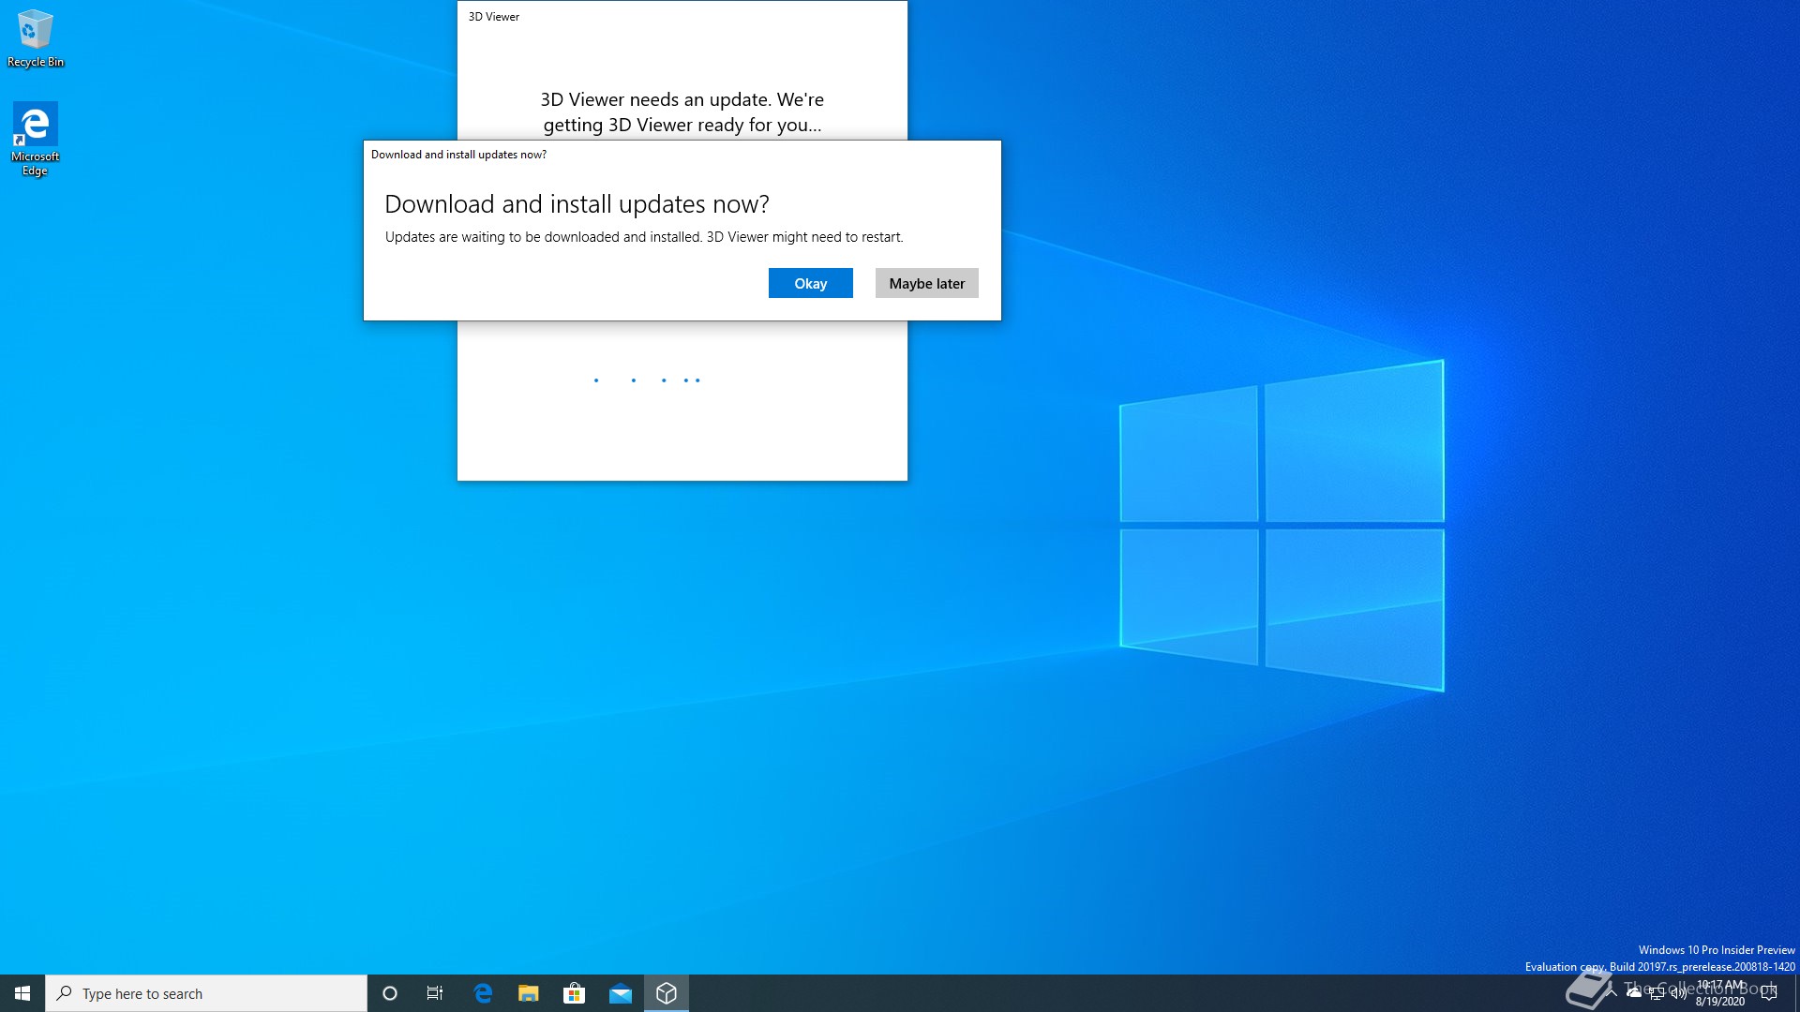The image size is (1800, 1012).
Task: Open the Mail app on the taskbar
Action: click(620, 993)
